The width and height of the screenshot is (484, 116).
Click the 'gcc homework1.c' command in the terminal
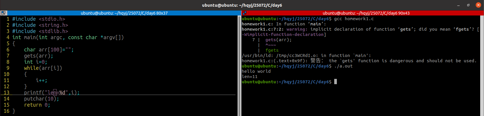[x=354, y=19]
